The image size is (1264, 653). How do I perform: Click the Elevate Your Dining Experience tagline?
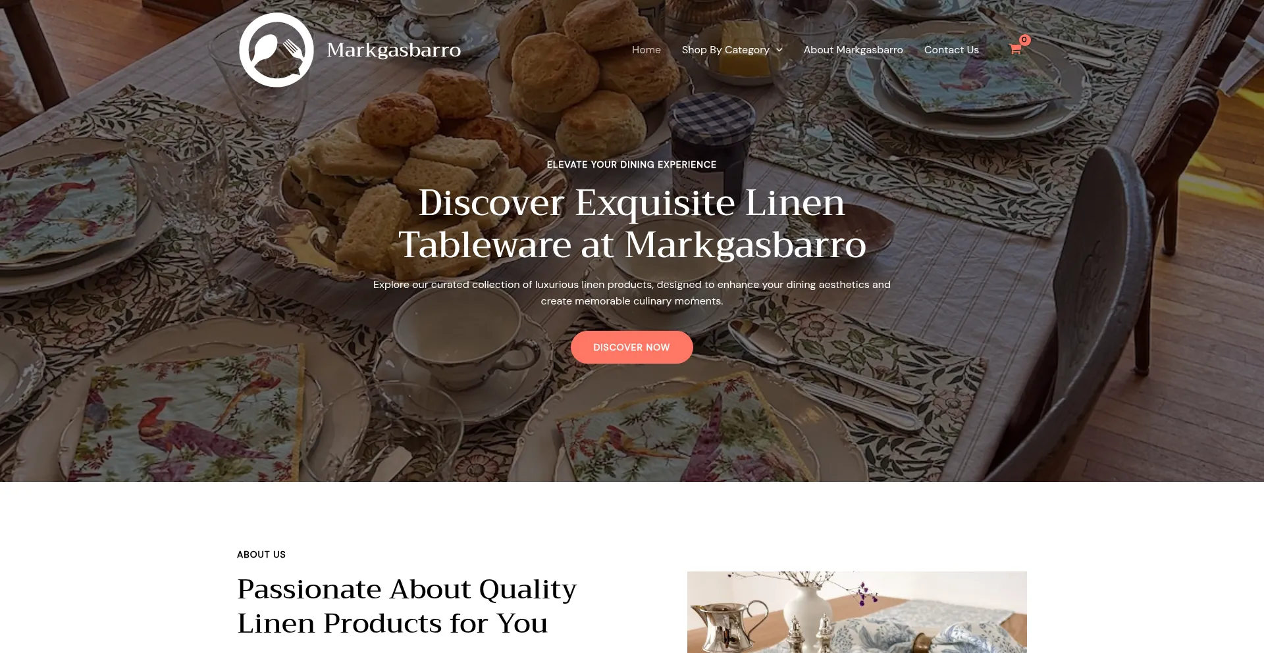tap(632, 164)
